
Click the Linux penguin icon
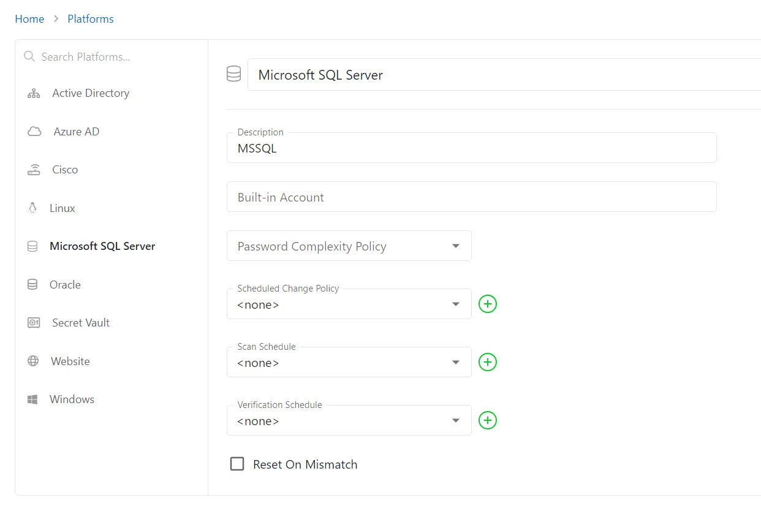click(32, 208)
